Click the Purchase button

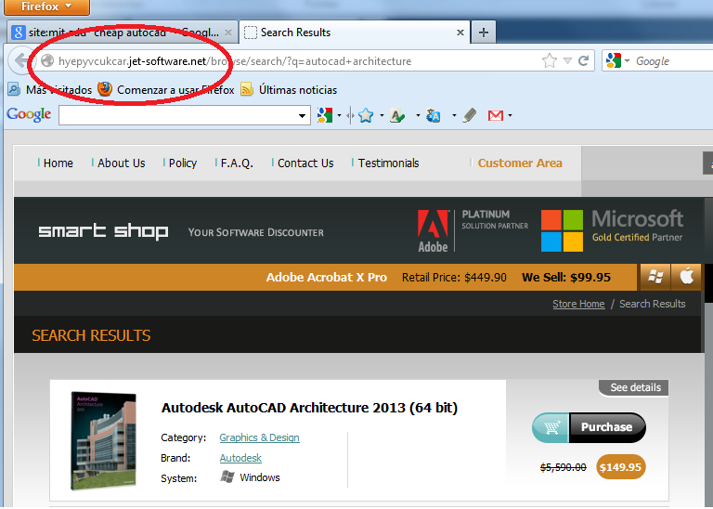click(x=606, y=427)
